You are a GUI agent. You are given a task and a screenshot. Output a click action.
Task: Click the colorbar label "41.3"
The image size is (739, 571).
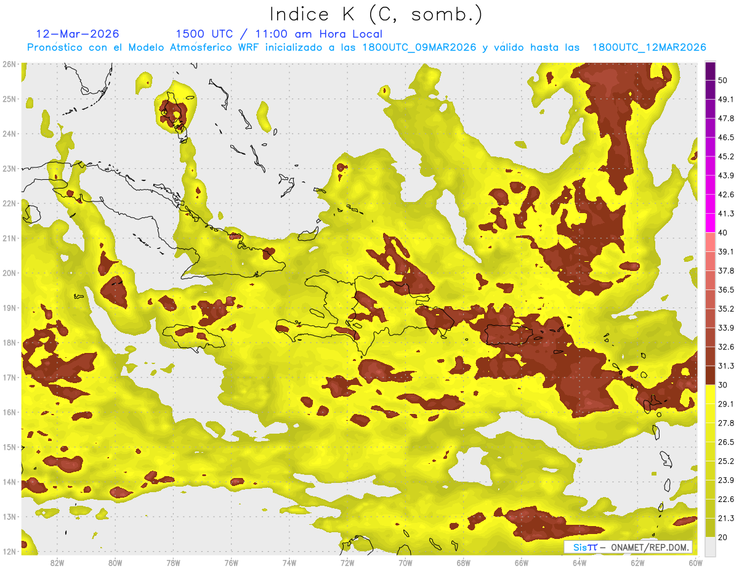(726, 214)
